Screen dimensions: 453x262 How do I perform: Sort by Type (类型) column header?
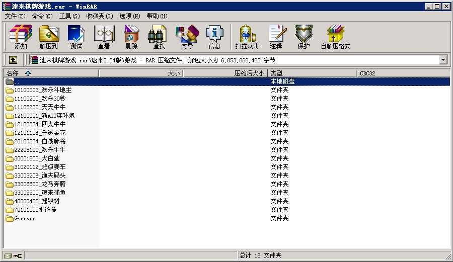(312, 73)
